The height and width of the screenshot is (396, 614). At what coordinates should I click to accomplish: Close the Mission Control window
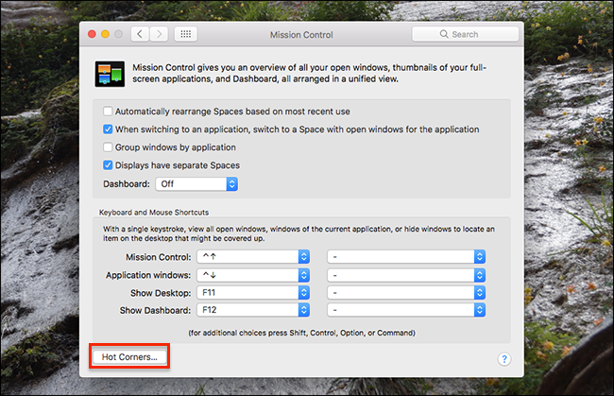tap(92, 34)
